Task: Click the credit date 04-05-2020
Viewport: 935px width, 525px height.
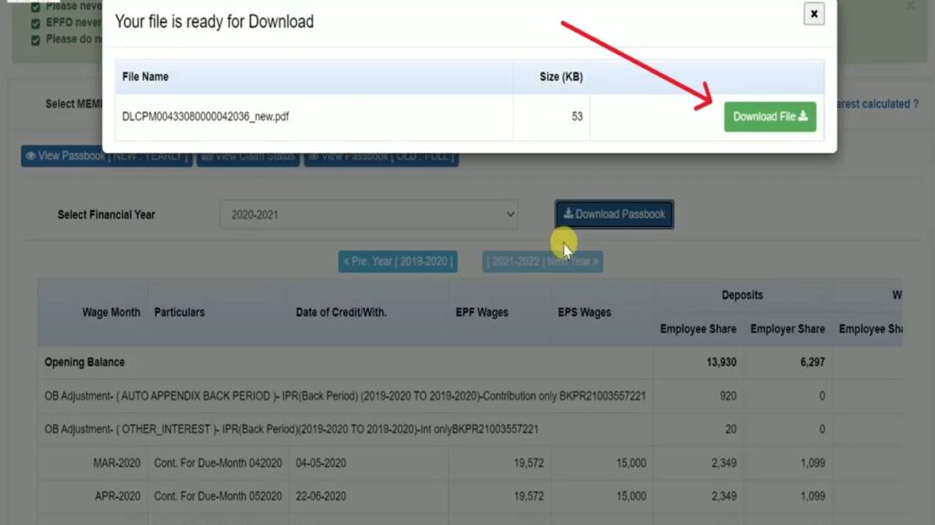Action: pyautogui.click(x=320, y=463)
